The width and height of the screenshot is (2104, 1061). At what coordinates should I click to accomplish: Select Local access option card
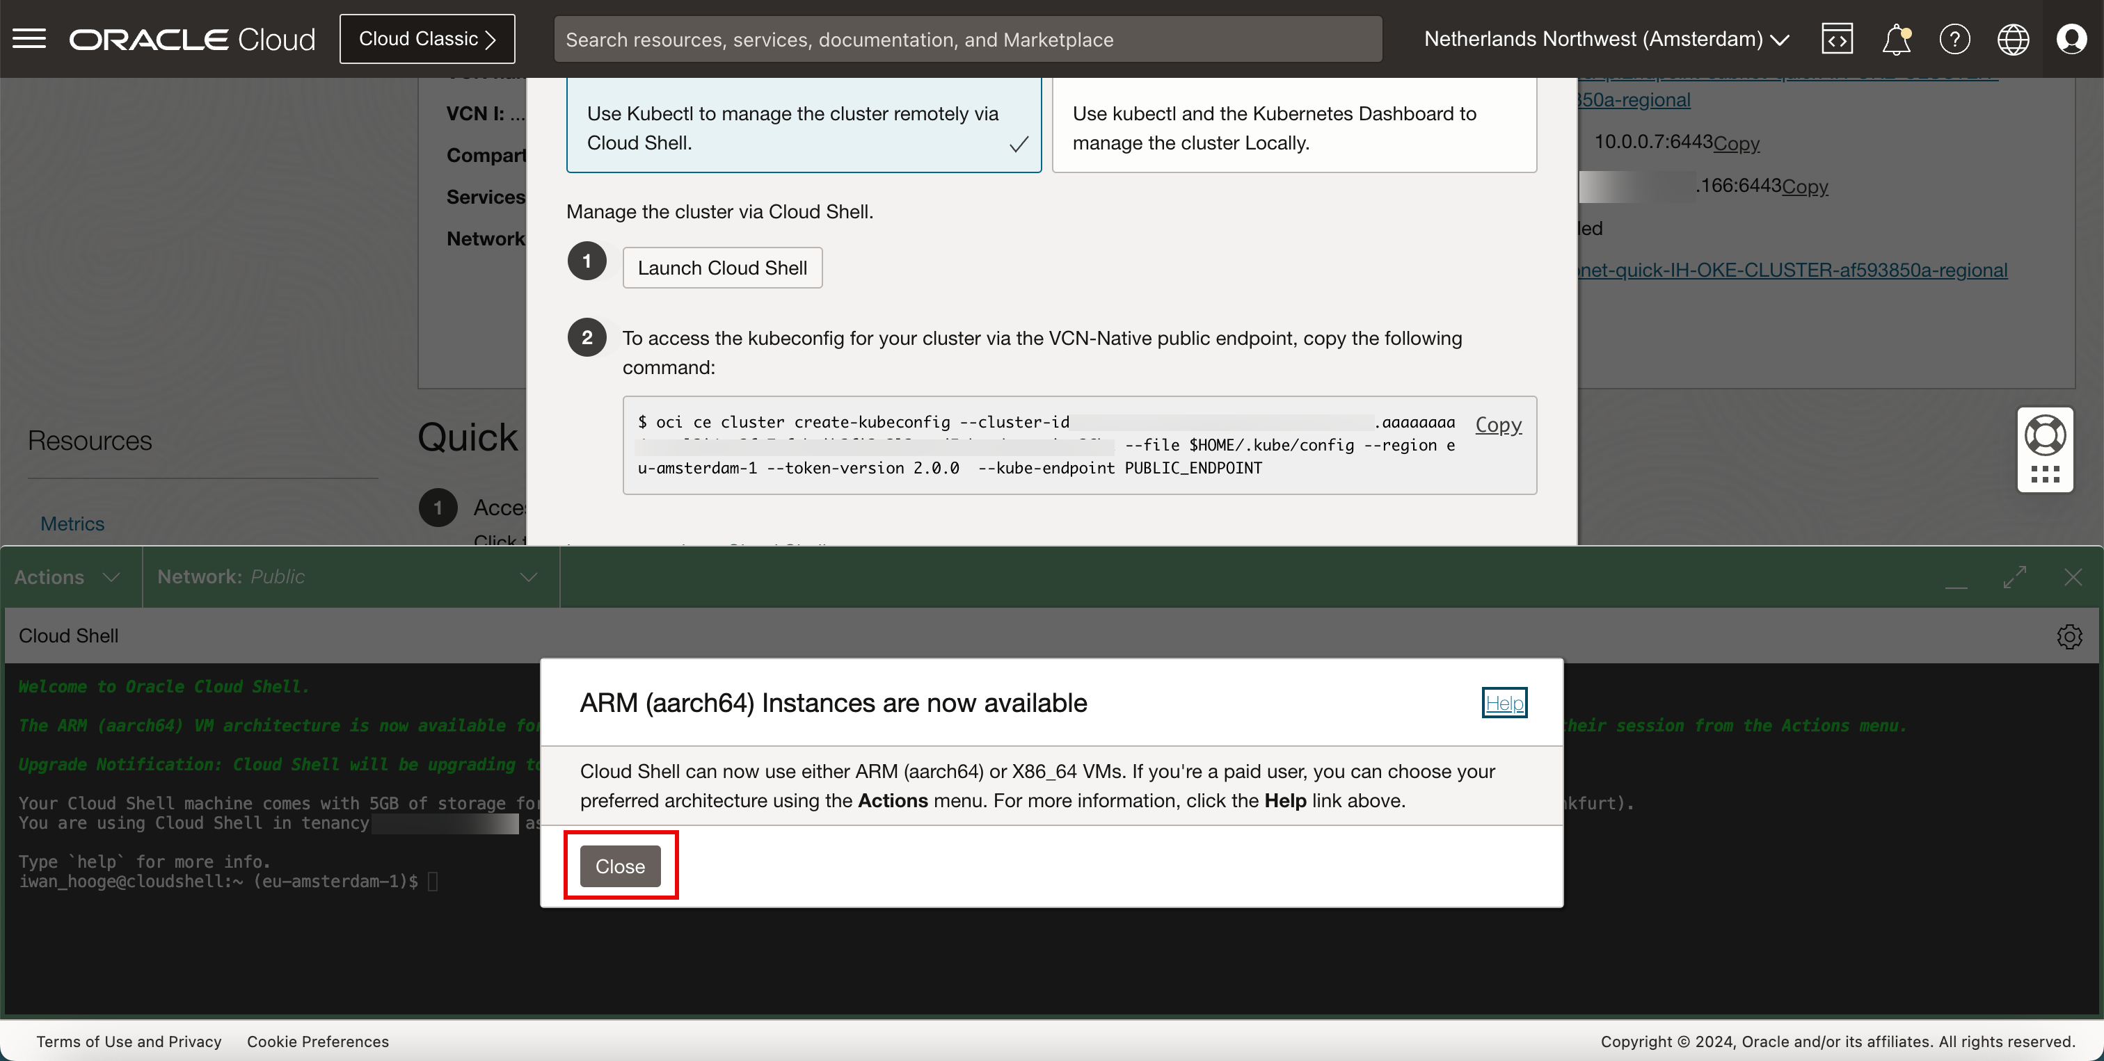pyautogui.click(x=1295, y=126)
